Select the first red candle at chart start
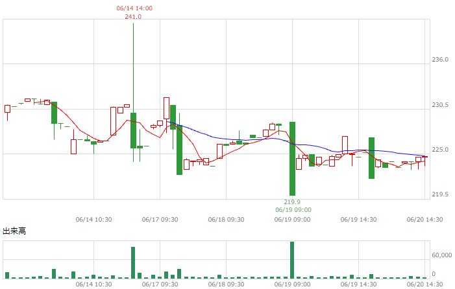 point(7,109)
